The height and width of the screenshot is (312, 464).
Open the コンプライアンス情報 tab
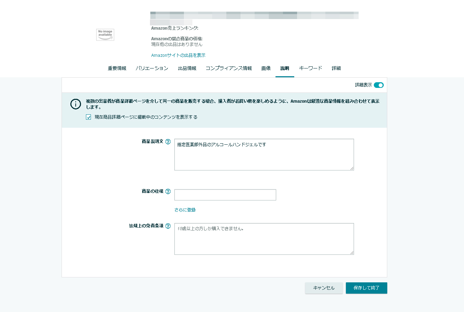tap(229, 68)
